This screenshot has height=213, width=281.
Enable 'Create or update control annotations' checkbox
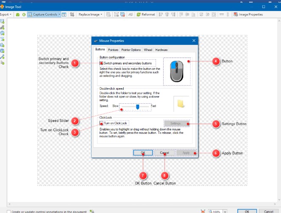[9, 211]
